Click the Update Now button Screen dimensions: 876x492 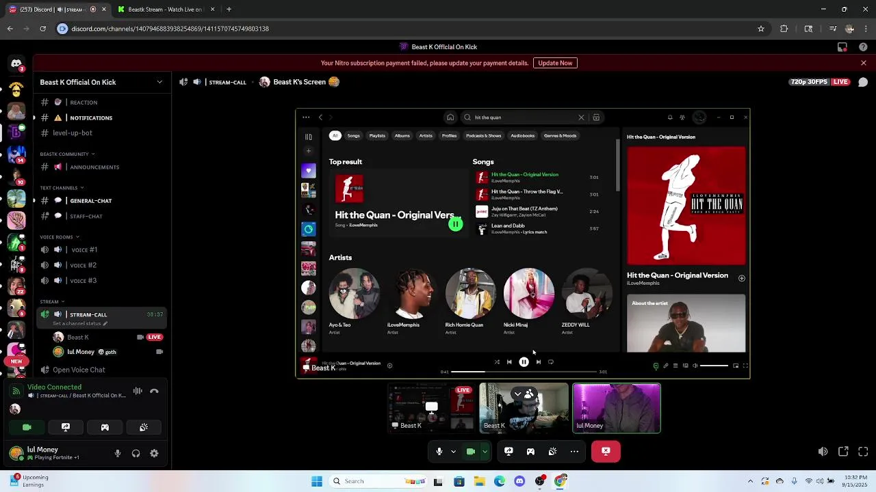pos(555,63)
